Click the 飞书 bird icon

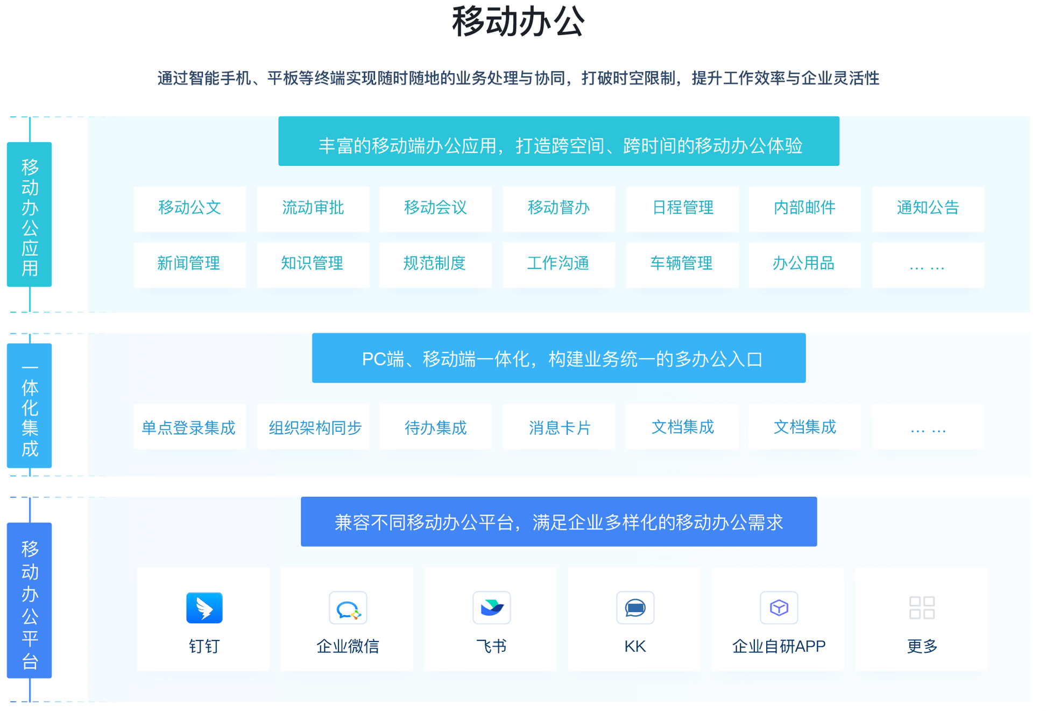491,608
